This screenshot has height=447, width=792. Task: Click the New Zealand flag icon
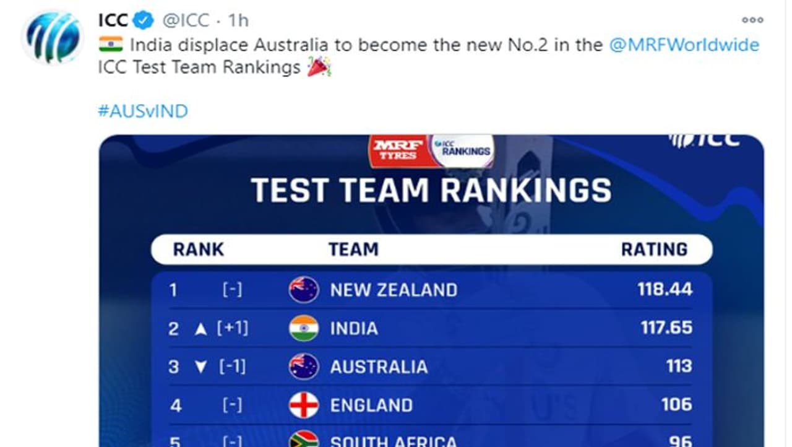click(x=303, y=290)
